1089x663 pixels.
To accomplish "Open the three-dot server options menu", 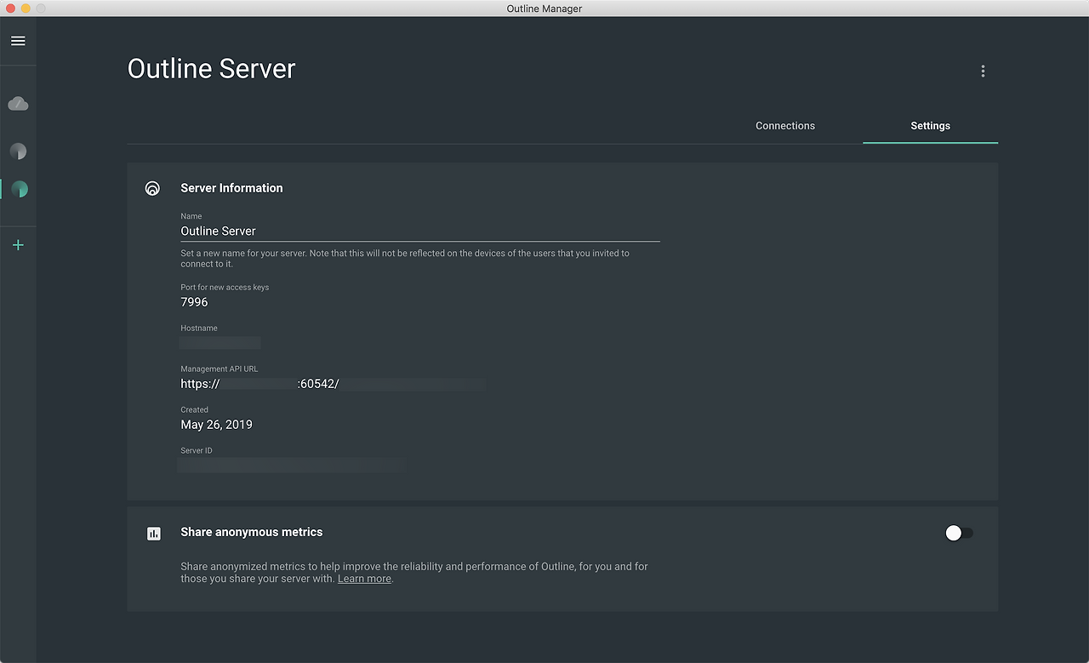I will pos(983,71).
